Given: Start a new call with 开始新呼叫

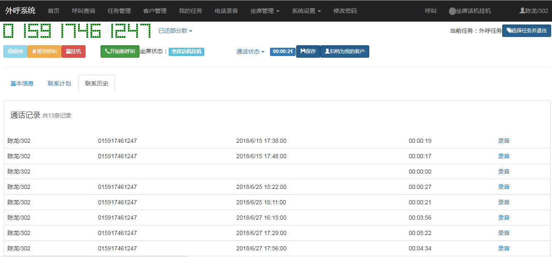Looking at the screenshot, I should 120,51.
